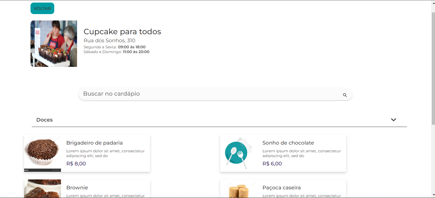
Task: Click the Brigadeiro de padaria product photo
Action: 42,153
